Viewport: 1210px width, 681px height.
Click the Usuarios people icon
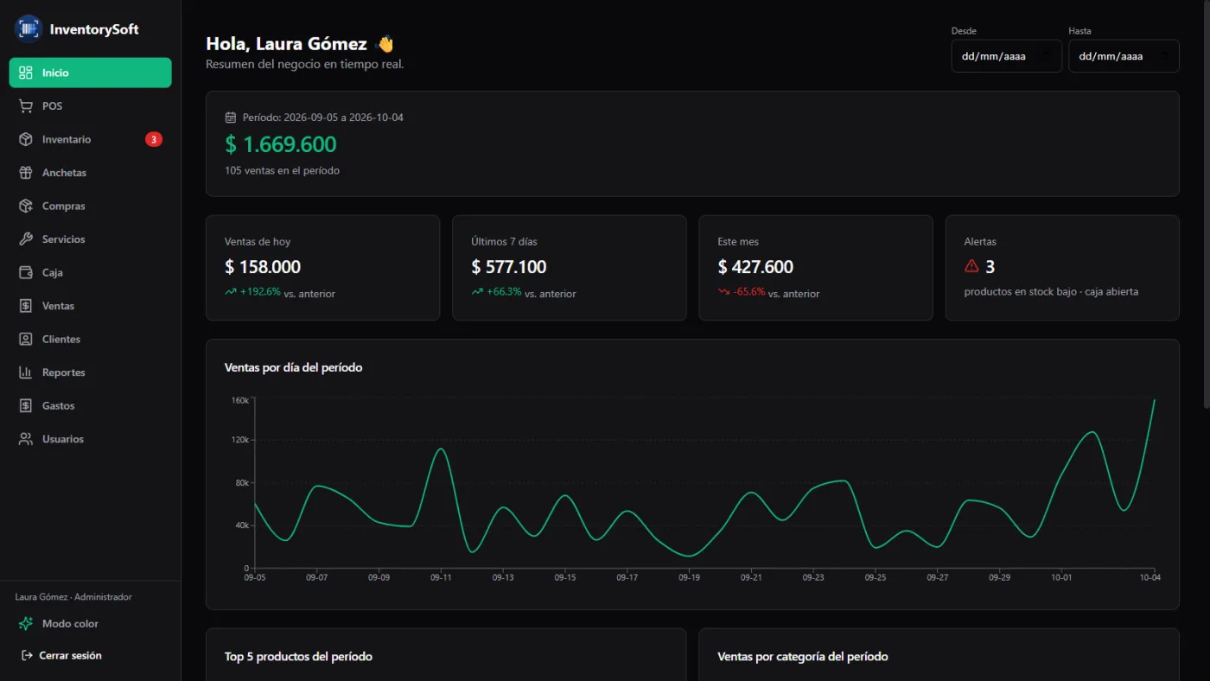coord(26,439)
